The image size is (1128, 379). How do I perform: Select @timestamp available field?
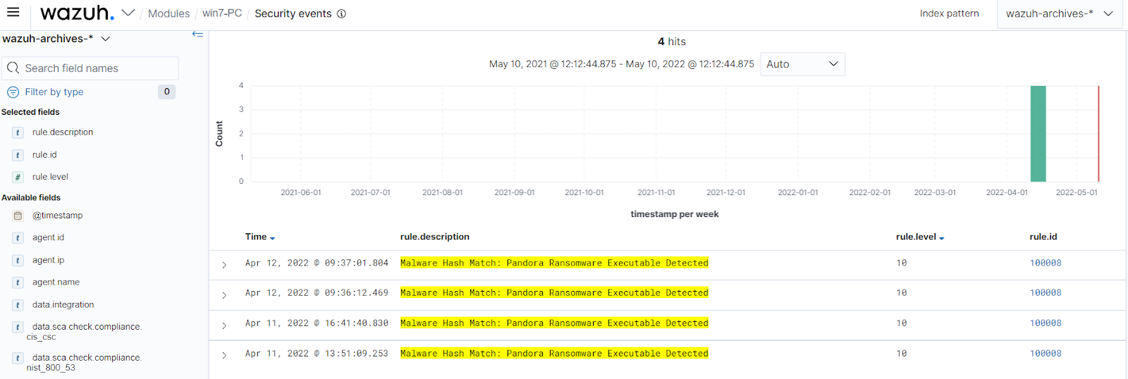(57, 216)
